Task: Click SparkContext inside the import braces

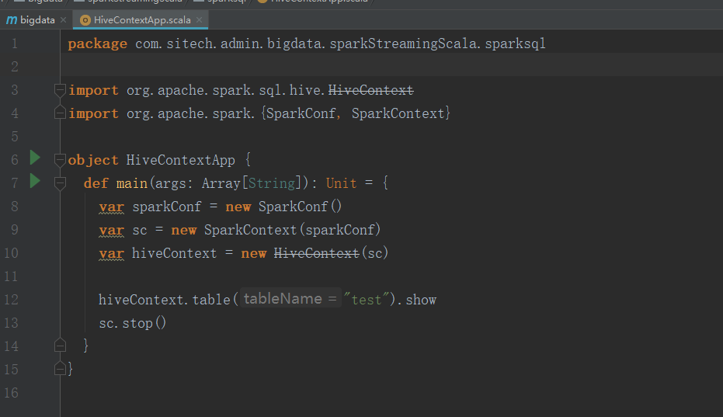Action: (x=398, y=113)
